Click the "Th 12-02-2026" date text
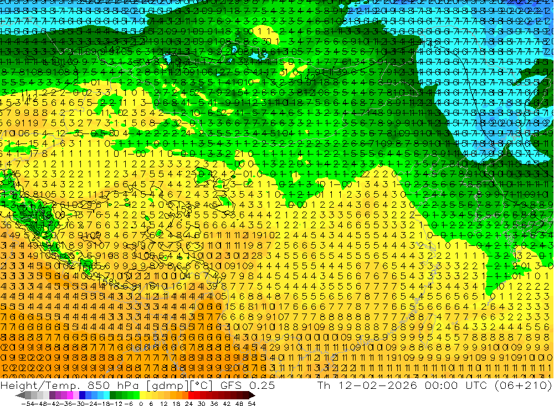The height and width of the screenshot is (406, 554). [367, 386]
